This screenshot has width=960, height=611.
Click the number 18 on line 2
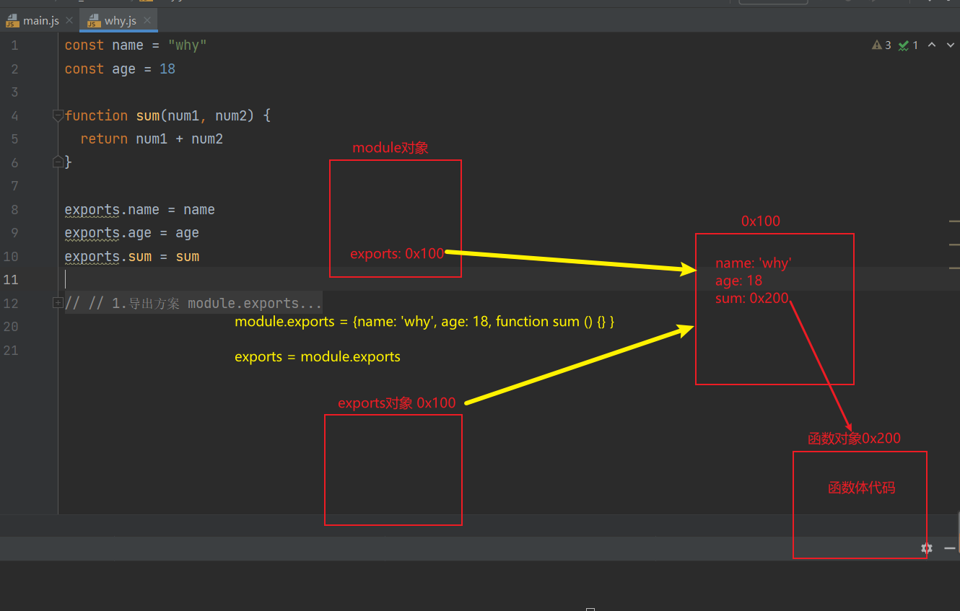tap(167, 69)
